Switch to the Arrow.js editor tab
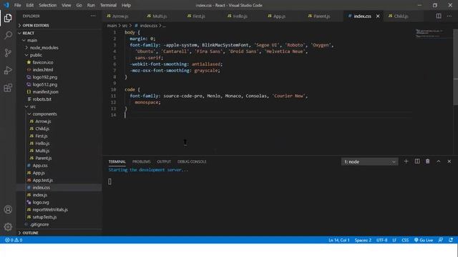 click(122, 16)
